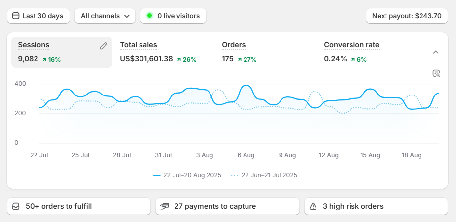Switch to the Orders metric
This screenshot has height=222, width=456.
[x=234, y=45]
